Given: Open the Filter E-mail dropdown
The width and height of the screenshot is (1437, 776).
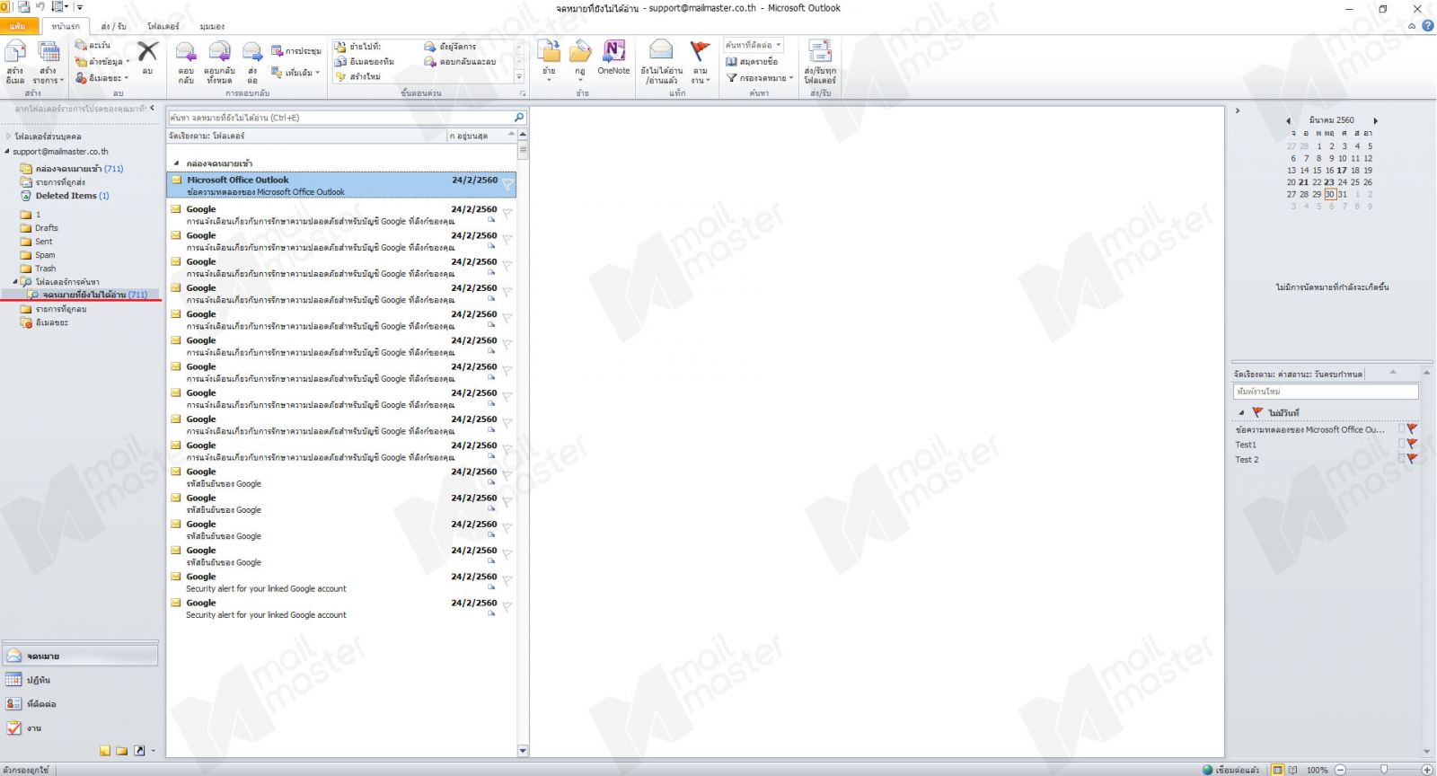Looking at the screenshot, I should 759,78.
